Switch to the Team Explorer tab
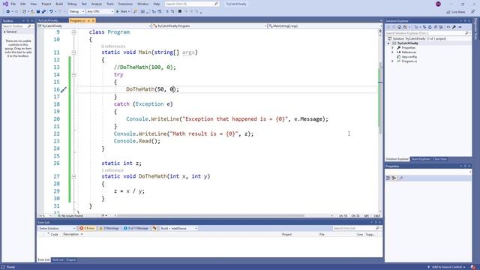This screenshot has width=480, height=270. [x=420, y=159]
